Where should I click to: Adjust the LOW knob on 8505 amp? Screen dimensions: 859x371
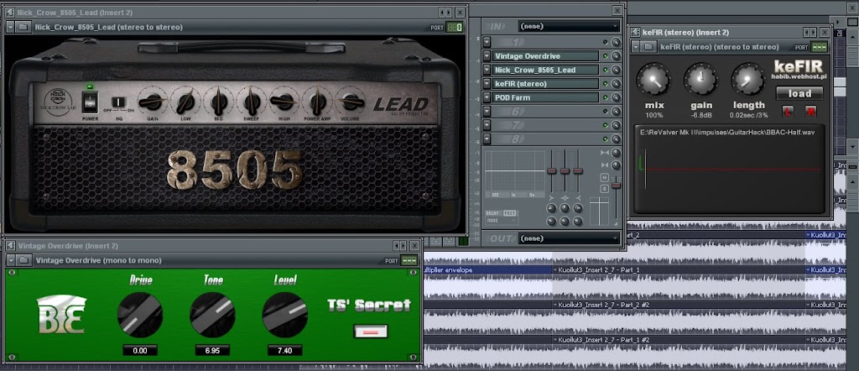point(185,102)
